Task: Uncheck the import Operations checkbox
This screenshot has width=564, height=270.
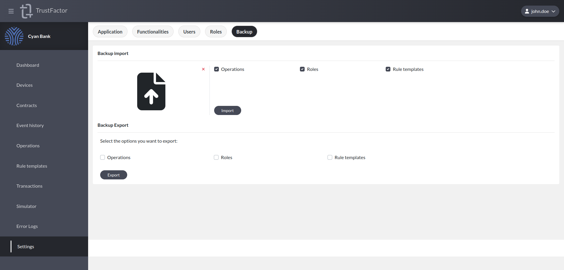Action: coord(216,69)
